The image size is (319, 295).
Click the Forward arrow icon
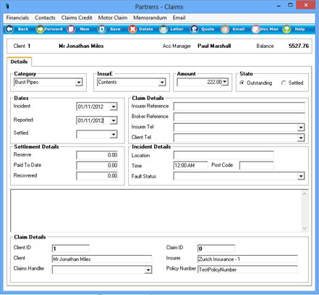tap(40, 29)
